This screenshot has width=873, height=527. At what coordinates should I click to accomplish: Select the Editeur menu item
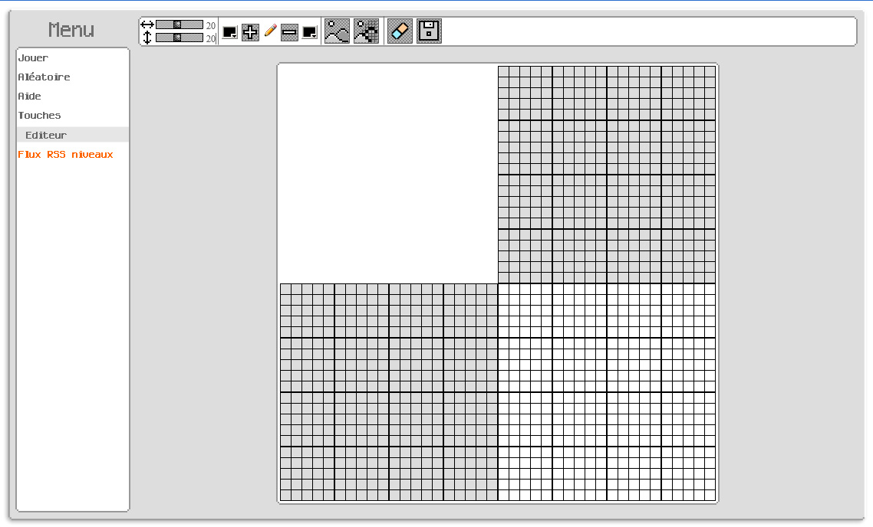point(46,136)
